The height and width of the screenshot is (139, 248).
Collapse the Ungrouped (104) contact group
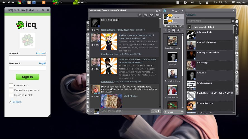click(x=189, y=27)
